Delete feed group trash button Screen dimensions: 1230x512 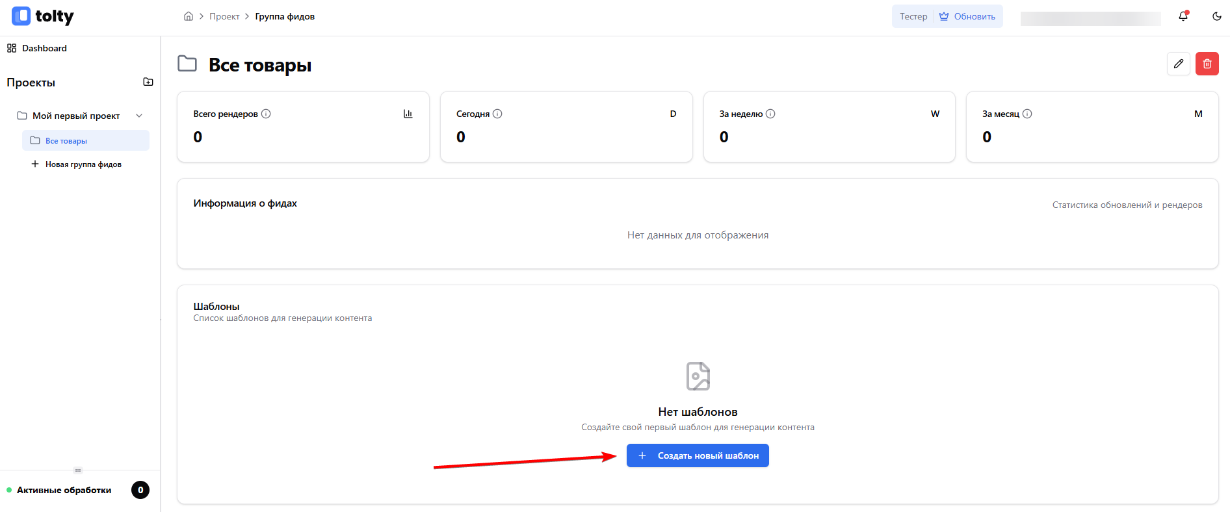pyautogui.click(x=1207, y=64)
